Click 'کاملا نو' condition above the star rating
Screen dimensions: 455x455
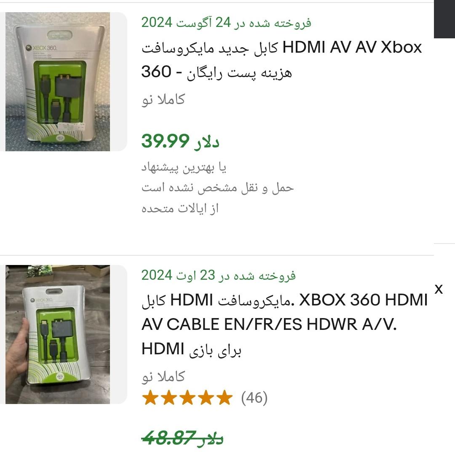(x=163, y=377)
